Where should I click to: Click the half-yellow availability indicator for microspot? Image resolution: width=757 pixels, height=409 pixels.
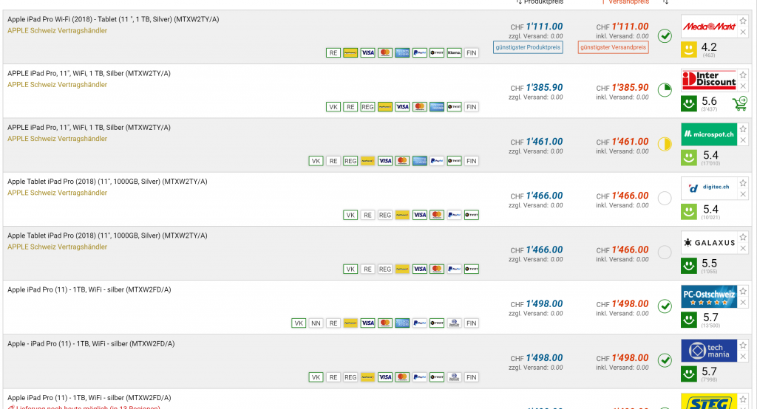coord(665,143)
